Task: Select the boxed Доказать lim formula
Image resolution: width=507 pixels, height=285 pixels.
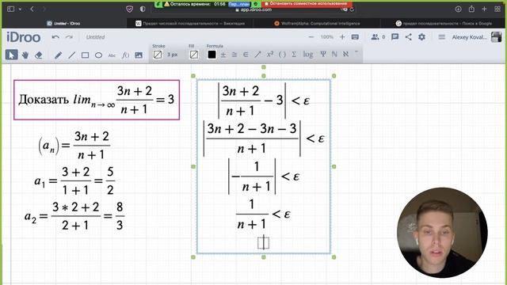Action: (x=97, y=100)
